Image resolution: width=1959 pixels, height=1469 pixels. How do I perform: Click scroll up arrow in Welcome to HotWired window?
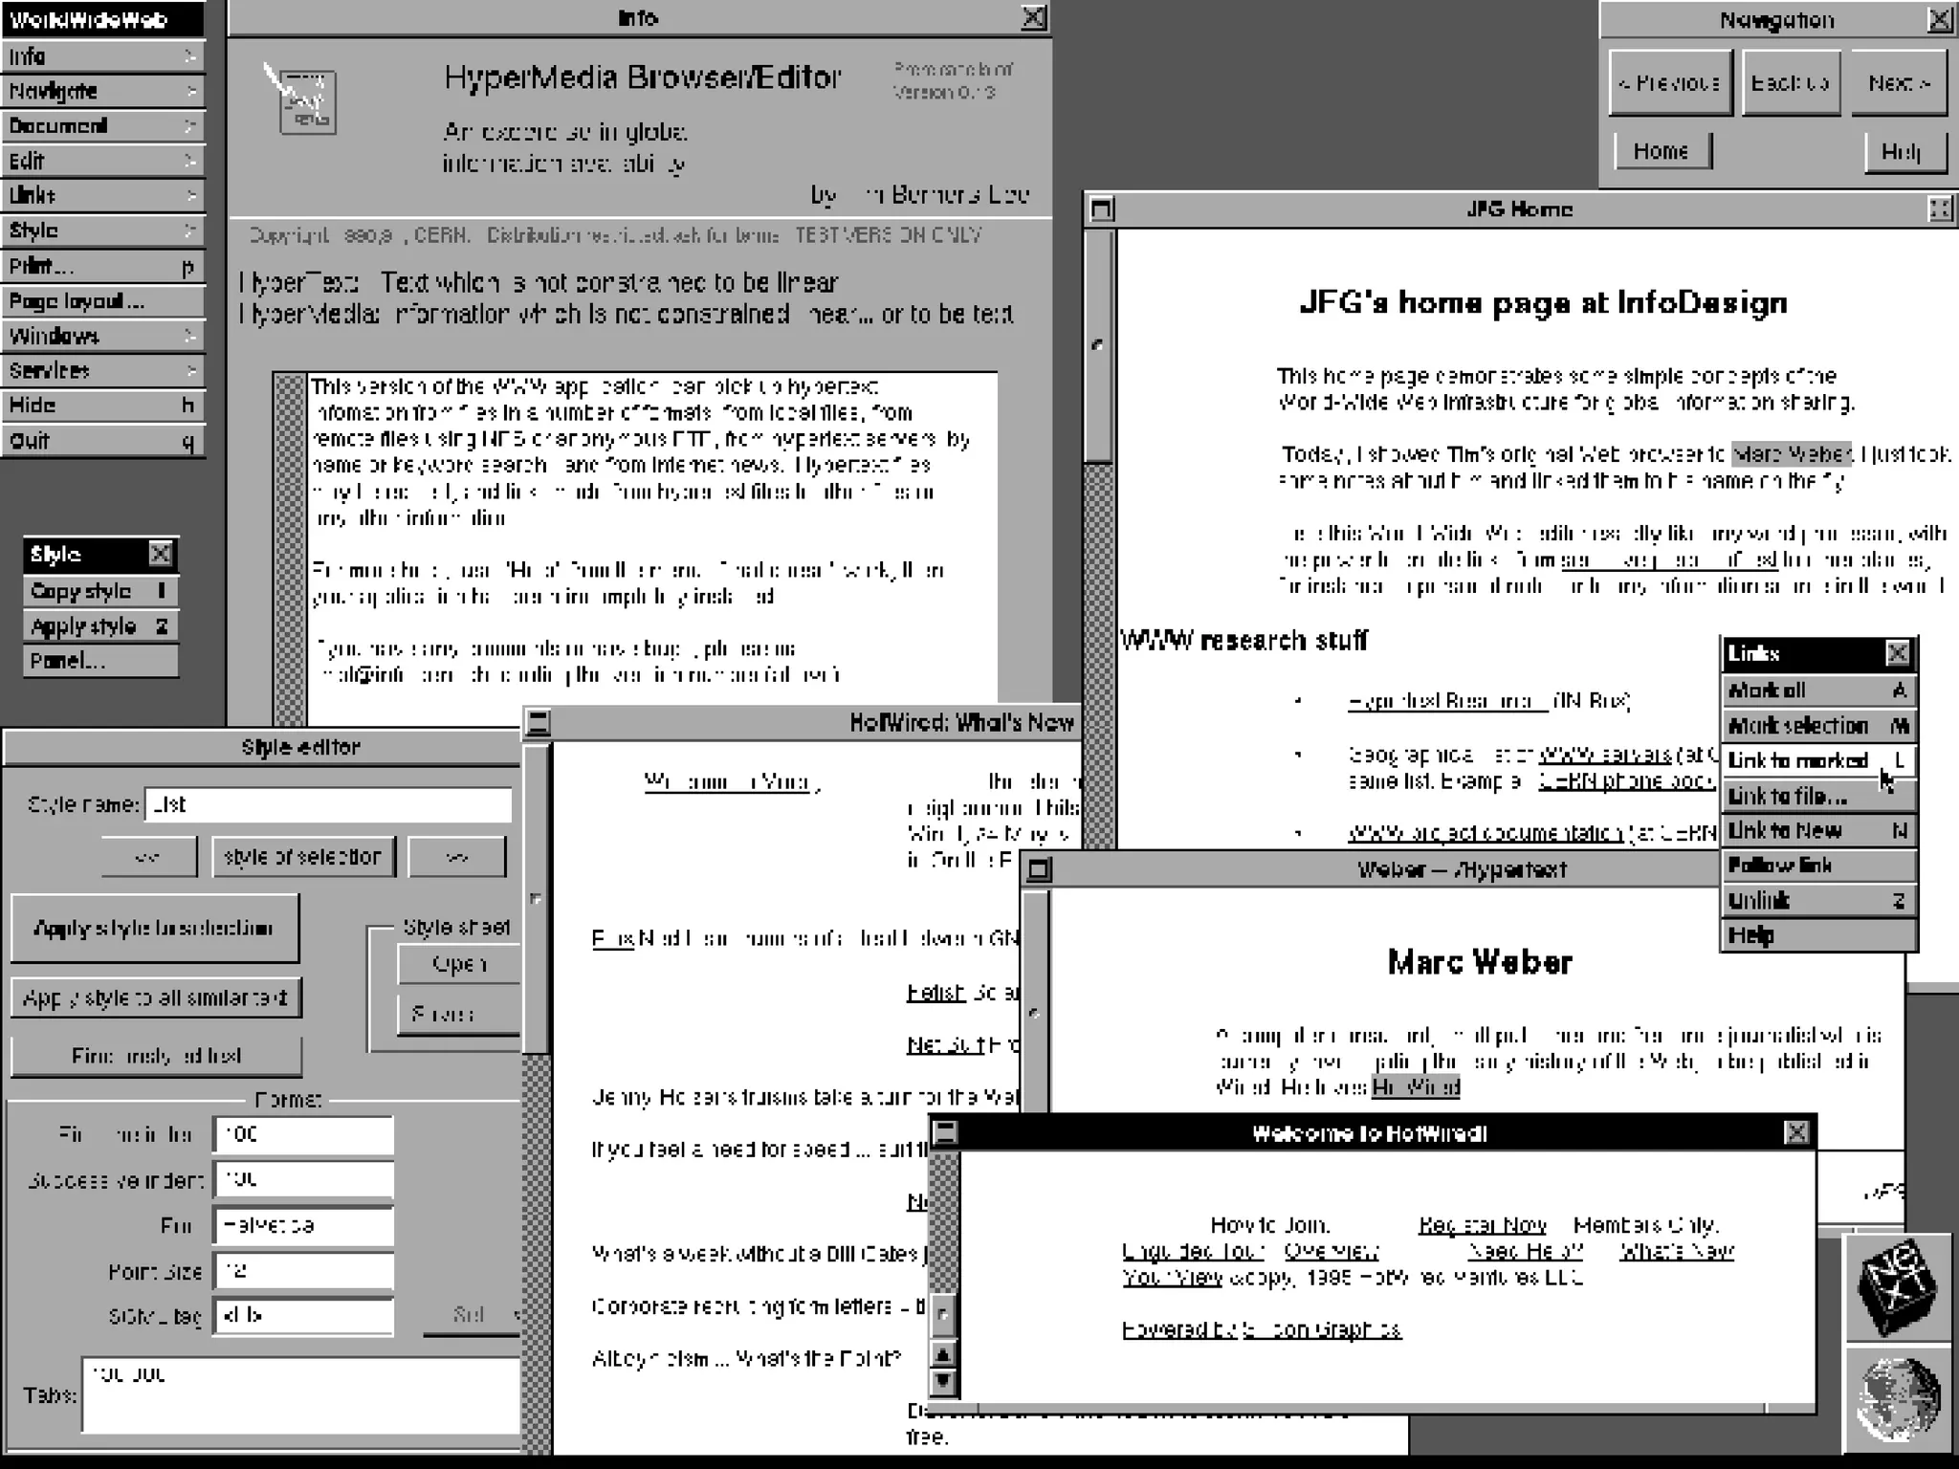coord(943,1354)
